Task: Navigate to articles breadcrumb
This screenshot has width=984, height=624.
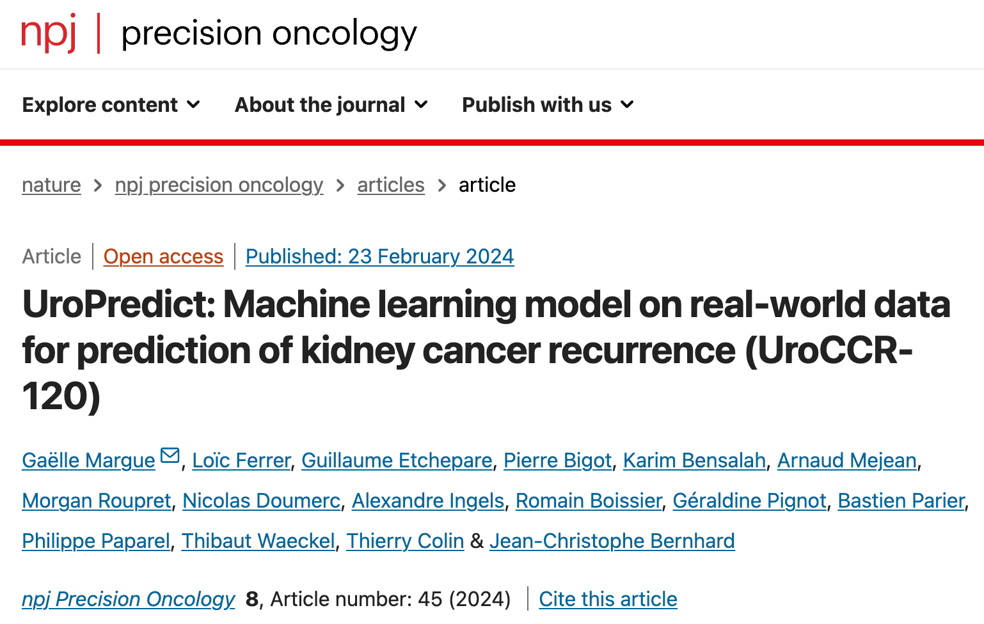Action: point(390,185)
